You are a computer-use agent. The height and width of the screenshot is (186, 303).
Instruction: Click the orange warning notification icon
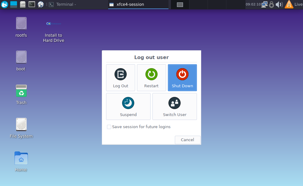click(289, 4)
